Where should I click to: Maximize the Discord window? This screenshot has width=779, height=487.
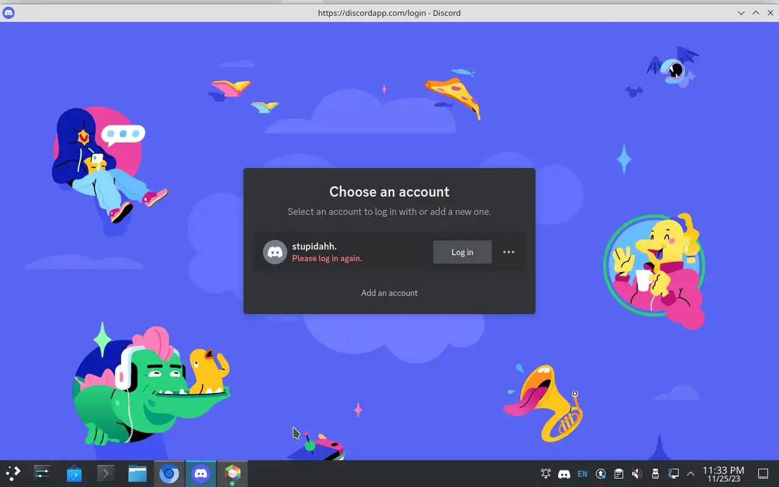click(x=756, y=13)
